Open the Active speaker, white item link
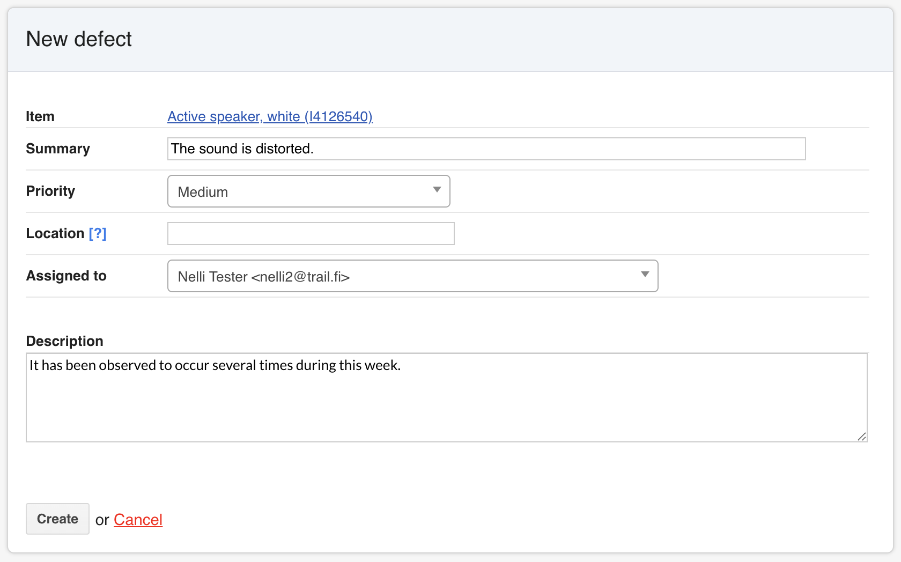The width and height of the screenshot is (901, 562). coord(270,116)
